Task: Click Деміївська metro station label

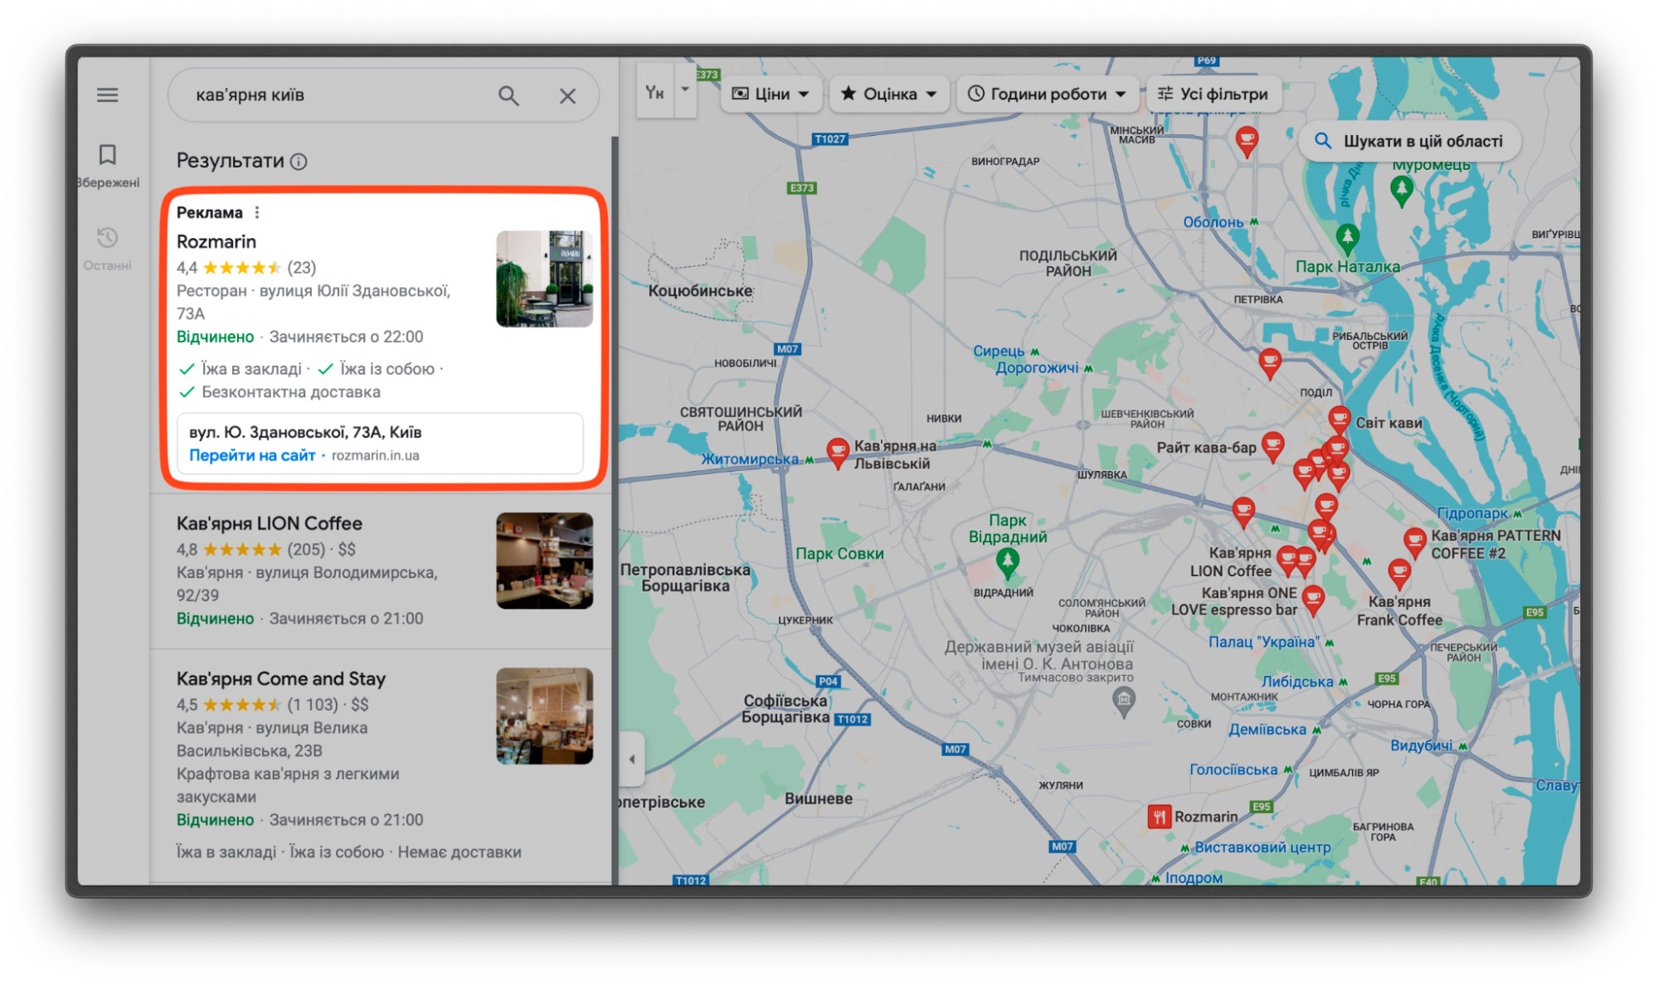Action: click(x=1267, y=730)
